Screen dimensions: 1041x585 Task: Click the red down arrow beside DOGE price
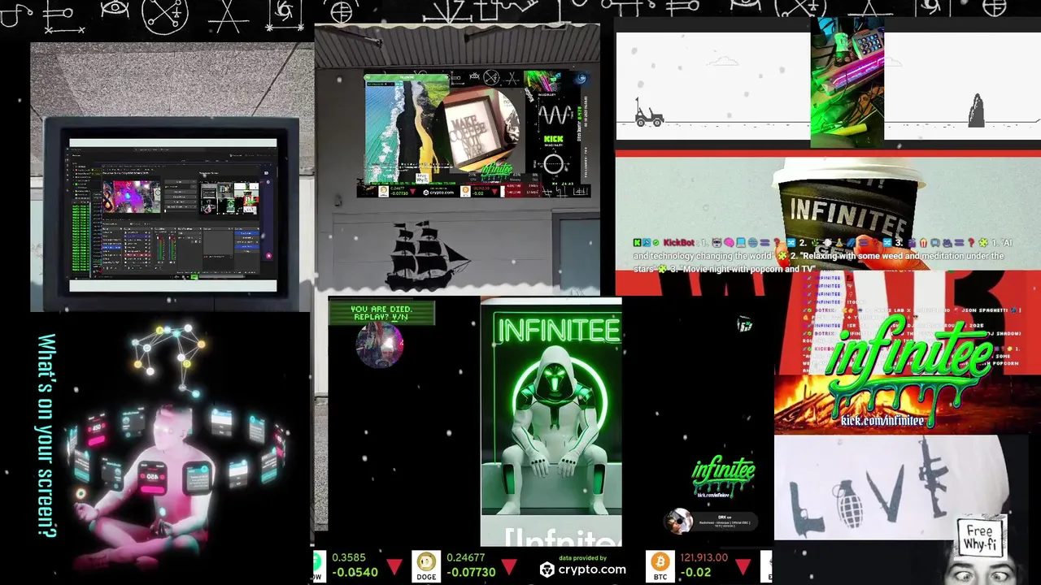(x=509, y=565)
